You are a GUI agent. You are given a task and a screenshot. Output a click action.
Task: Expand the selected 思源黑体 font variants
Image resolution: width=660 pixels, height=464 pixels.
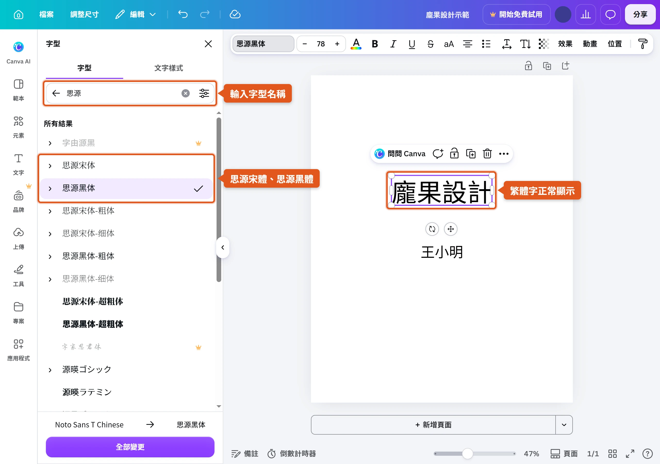coord(50,189)
